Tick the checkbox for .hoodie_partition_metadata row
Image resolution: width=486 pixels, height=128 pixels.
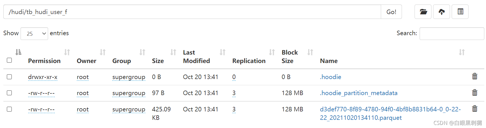pyautogui.click(x=9, y=93)
